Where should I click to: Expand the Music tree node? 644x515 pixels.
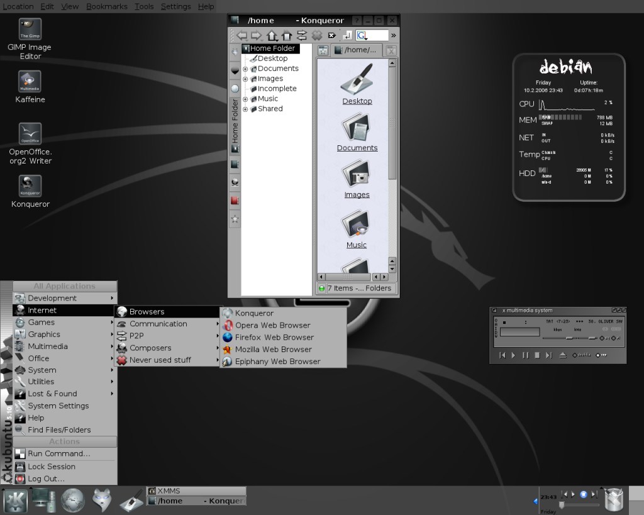click(245, 99)
